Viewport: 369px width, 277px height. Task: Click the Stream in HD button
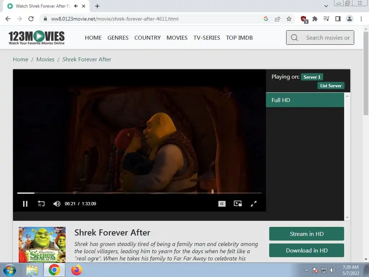point(307,234)
